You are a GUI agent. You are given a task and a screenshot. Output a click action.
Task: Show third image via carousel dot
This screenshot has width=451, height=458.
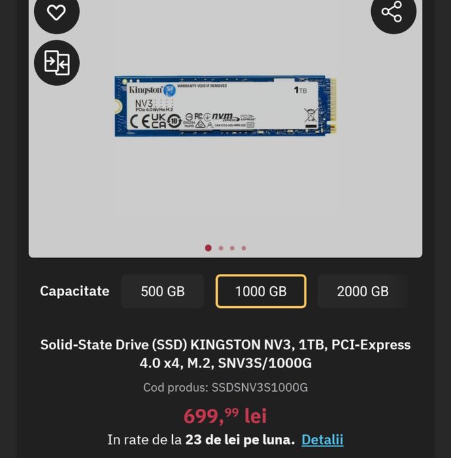click(x=232, y=248)
